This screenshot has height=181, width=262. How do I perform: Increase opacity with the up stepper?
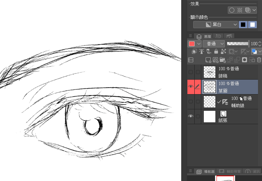[260, 42]
